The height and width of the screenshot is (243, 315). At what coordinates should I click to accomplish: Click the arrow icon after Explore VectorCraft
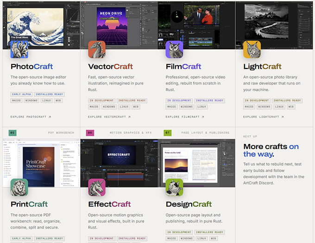pos(129,117)
